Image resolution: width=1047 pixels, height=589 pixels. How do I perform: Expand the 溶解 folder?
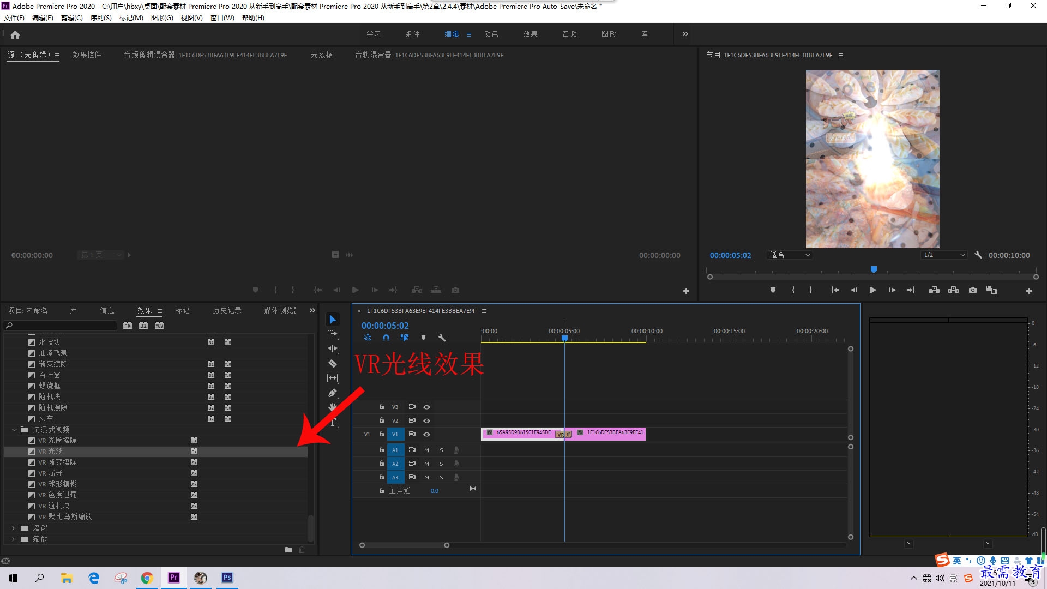14,528
